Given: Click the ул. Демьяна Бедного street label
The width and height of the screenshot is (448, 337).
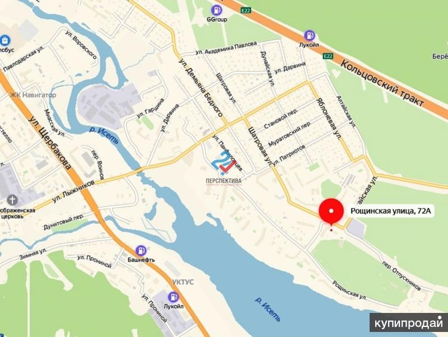Looking at the screenshot, I should tap(200, 88).
